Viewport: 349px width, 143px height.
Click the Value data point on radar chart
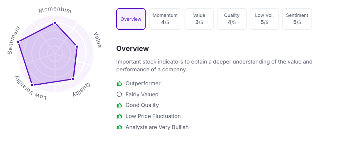pyautogui.click(x=77, y=46)
